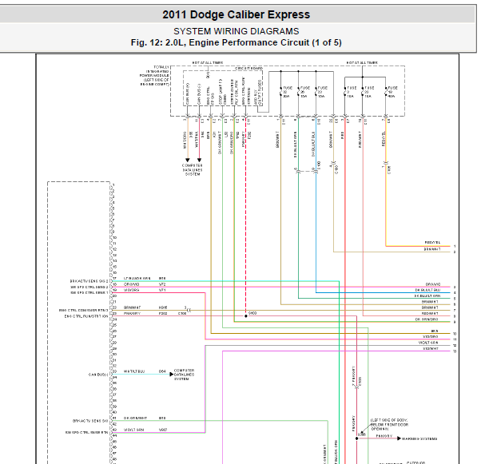Click "RED/YEL" label at output 1
The width and height of the screenshot is (481, 464).
[x=432, y=242]
